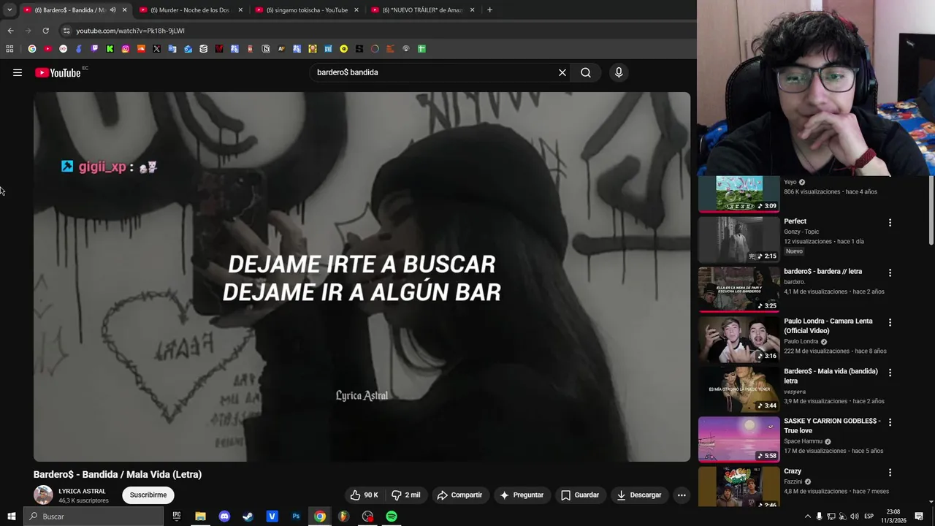Open Discord from the taskbar
This screenshot has height=526, width=935.
[x=224, y=517]
